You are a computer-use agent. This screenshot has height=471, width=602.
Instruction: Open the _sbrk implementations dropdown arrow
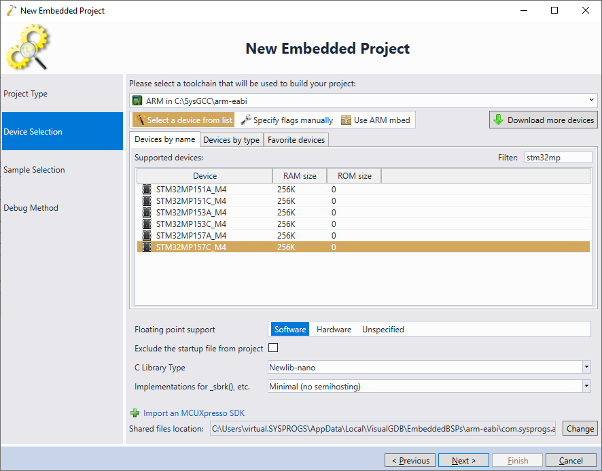586,386
